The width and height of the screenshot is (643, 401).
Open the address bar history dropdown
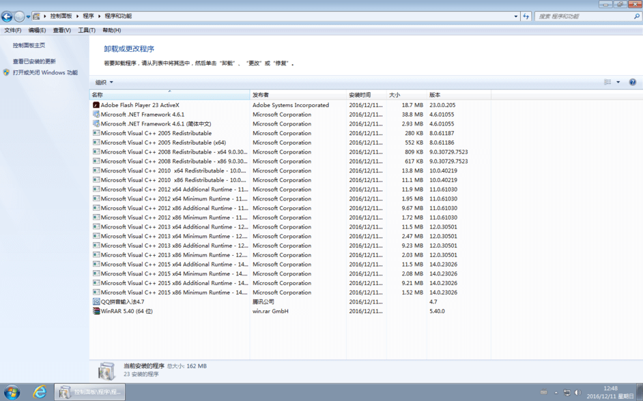[x=516, y=16]
